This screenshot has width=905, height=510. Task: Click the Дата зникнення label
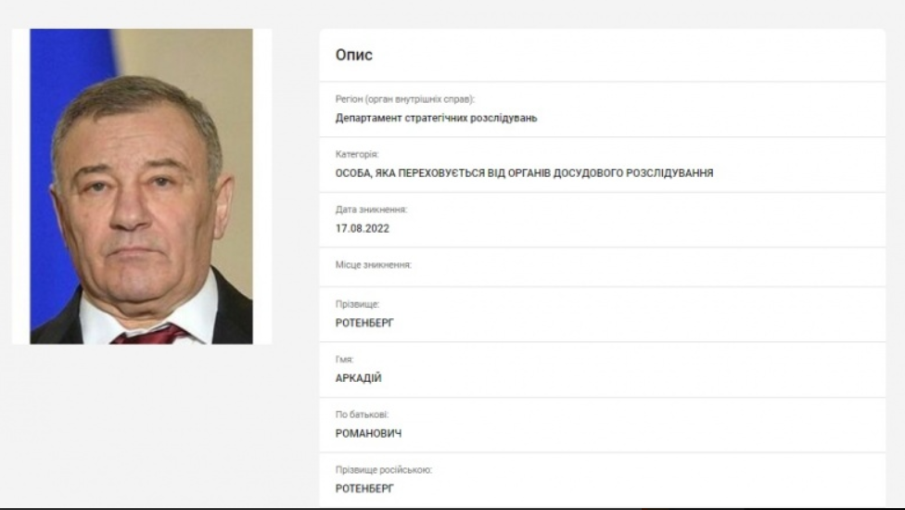[371, 210]
